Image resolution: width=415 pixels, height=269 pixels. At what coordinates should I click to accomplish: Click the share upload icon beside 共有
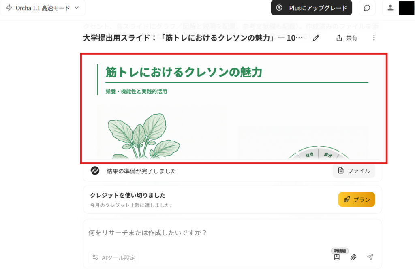coord(338,38)
